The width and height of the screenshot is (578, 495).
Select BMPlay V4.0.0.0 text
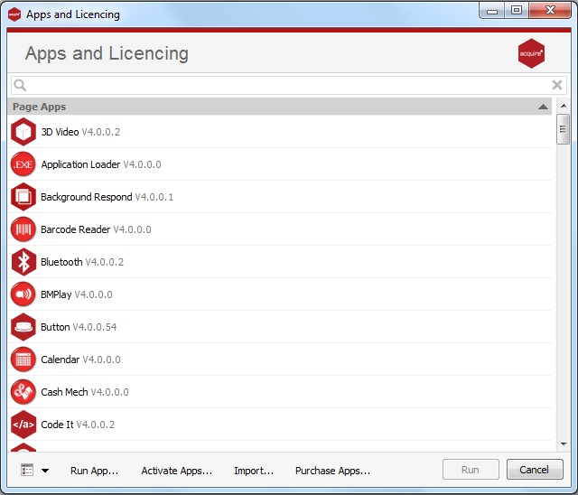(77, 294)
